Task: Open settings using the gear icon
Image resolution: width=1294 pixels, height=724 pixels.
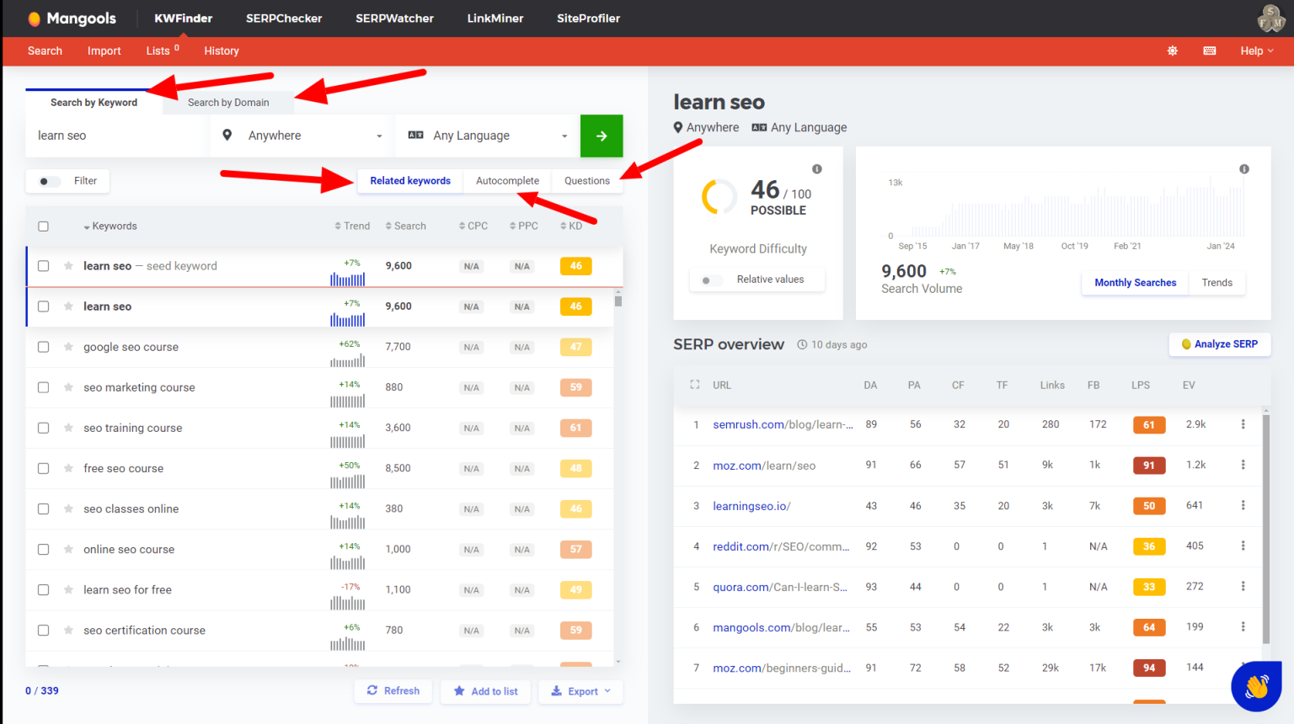Action: point(1172,51)
